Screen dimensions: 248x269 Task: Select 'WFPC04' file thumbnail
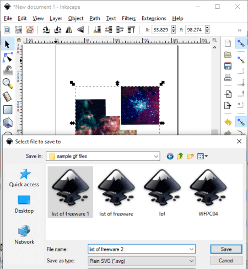[x=208, y=192]
